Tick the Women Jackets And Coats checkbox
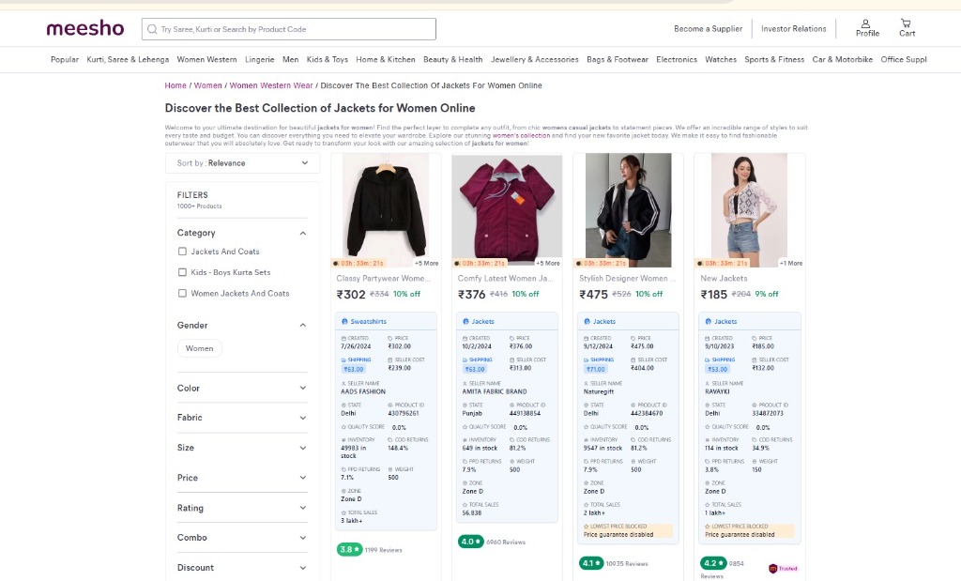Viewport: 961px width, 581px height. click(x=182, y=293)
